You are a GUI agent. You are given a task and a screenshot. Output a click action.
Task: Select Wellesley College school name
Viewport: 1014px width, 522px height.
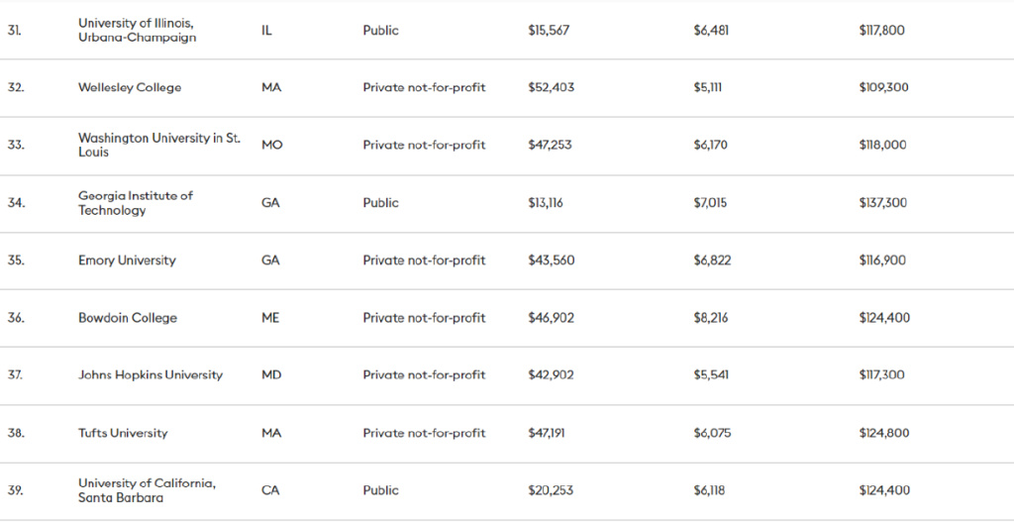click(x=130, y=87)
